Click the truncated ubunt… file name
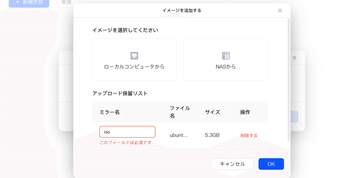 179,135
